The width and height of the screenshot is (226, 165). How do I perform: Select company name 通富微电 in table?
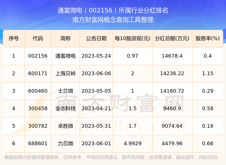click(66, 56)
